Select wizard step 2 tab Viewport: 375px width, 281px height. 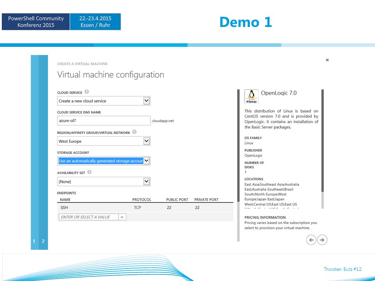tap(43, 153)
